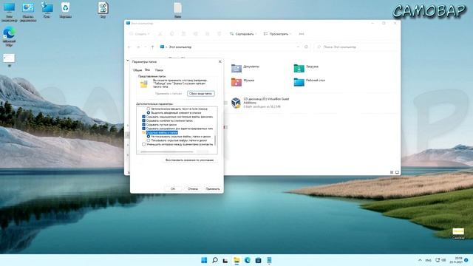Click the Rename icon in Explorer toolbar
This screenshot has height=266, width=473.
coord(195,34)
